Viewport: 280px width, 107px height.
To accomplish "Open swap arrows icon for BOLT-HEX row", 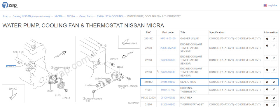I will tap(274, 98).
